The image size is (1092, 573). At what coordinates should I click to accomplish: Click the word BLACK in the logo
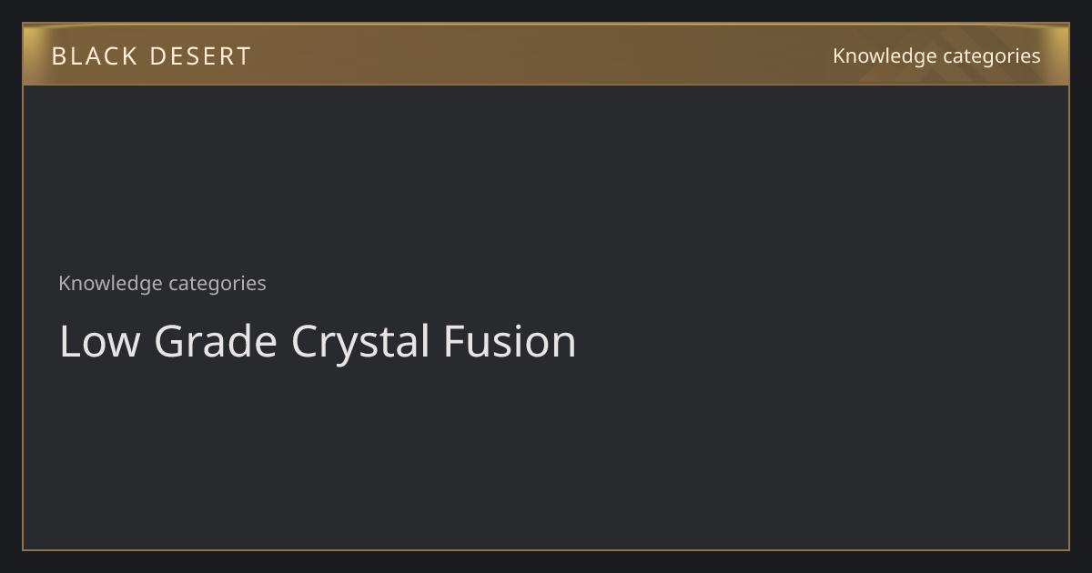coord(94,56)
